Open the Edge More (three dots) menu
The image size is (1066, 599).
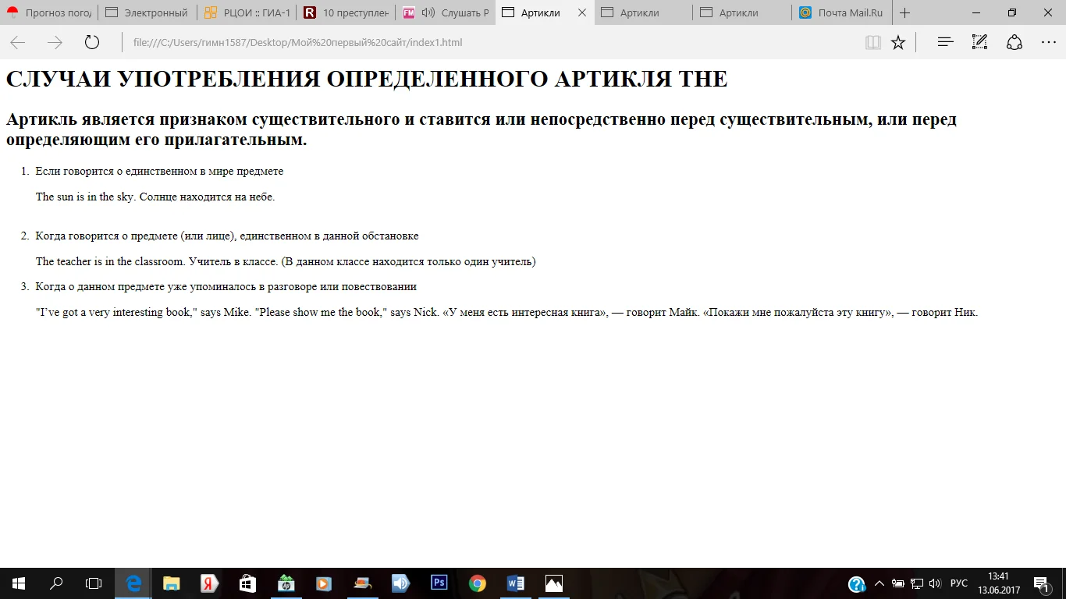(1048, 42)
